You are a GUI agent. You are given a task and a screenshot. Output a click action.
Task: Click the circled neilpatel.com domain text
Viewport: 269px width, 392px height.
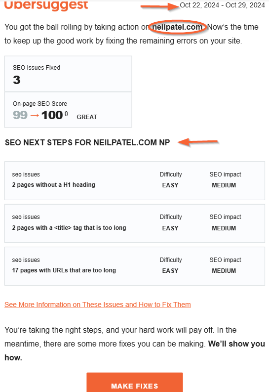(177, 27)
